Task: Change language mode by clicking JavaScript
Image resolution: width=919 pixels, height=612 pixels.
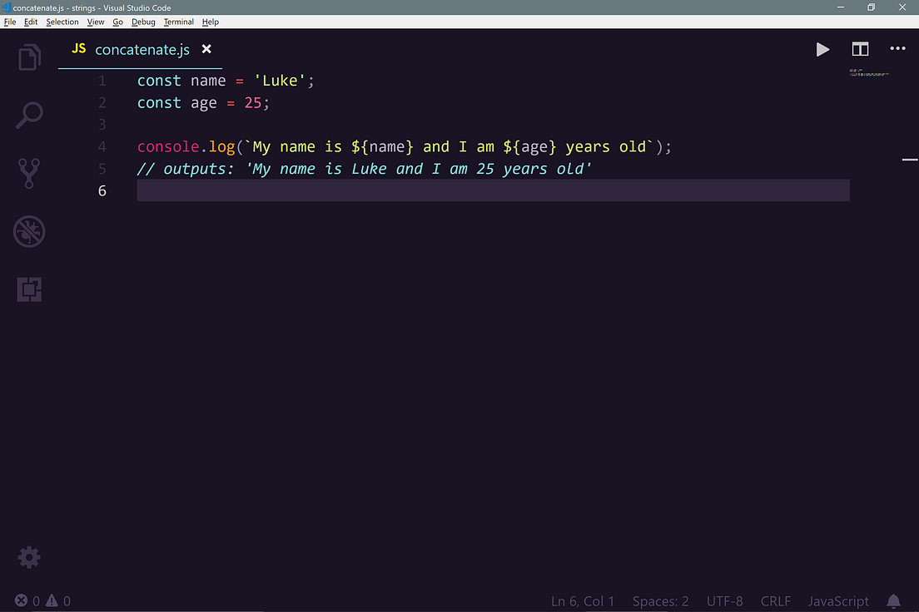Action: [x=837, y=600]
